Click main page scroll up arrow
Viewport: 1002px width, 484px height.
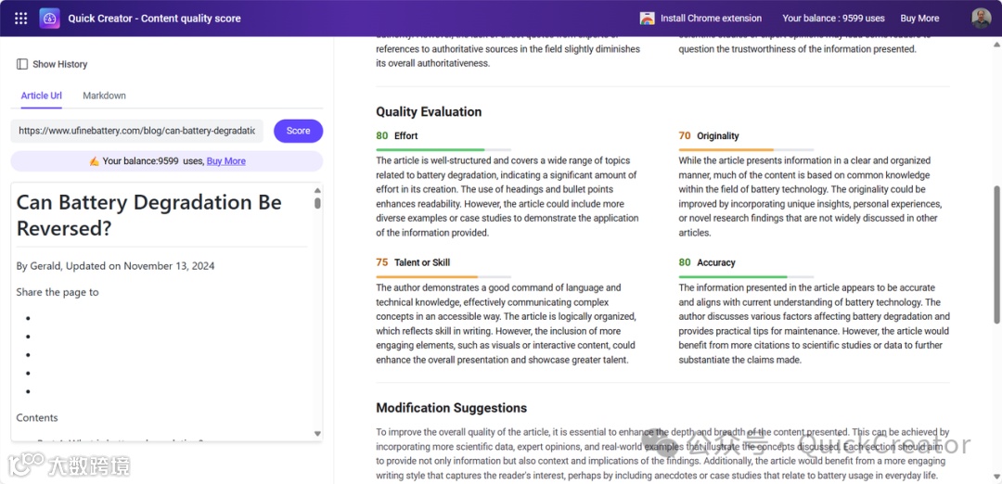click(x=996, y=45)
